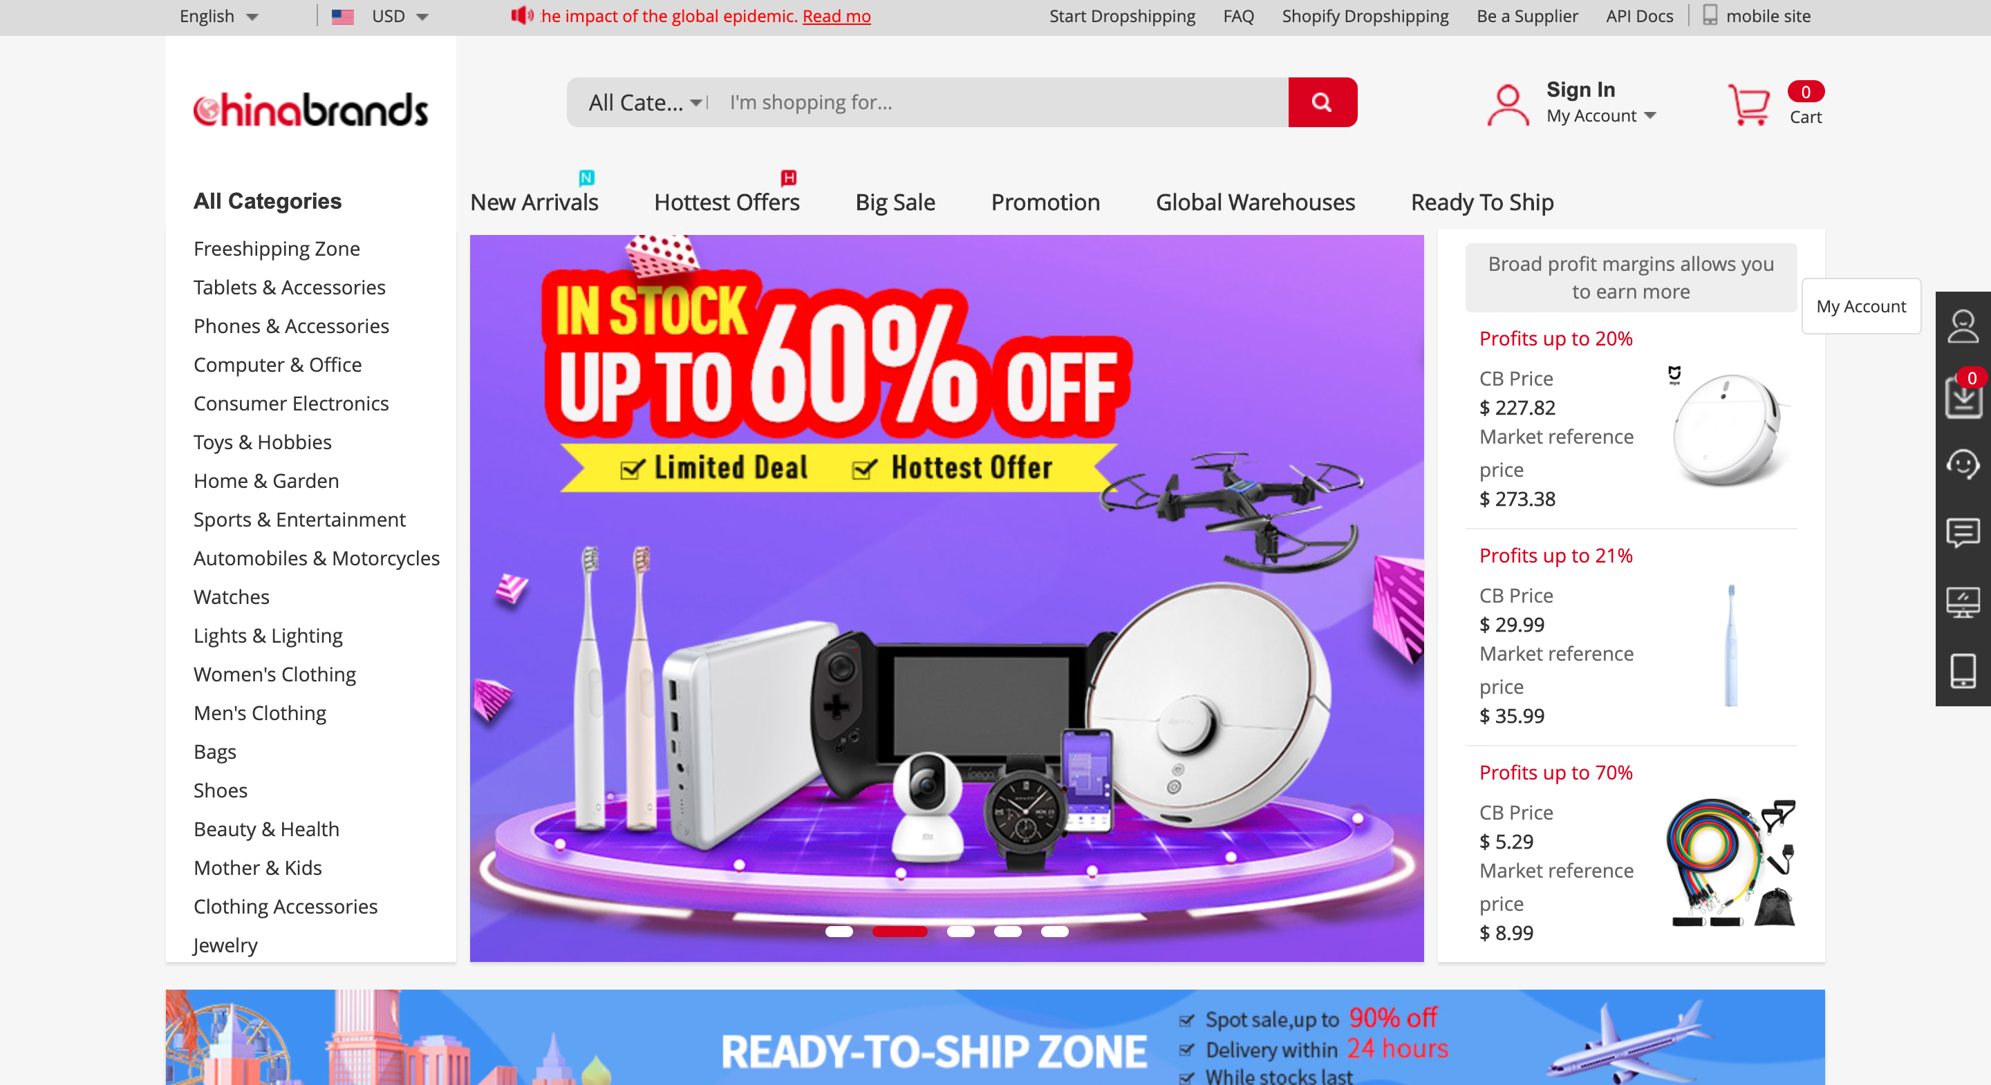
Task: Open the download list icon with badge
Action: coord(1963,397)
